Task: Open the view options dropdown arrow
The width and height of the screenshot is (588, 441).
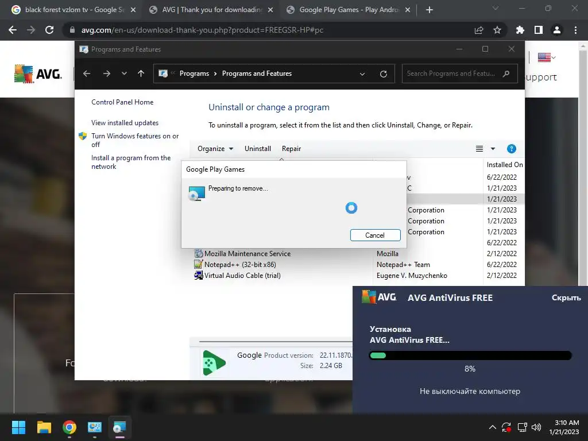Action: coord(493,149)
